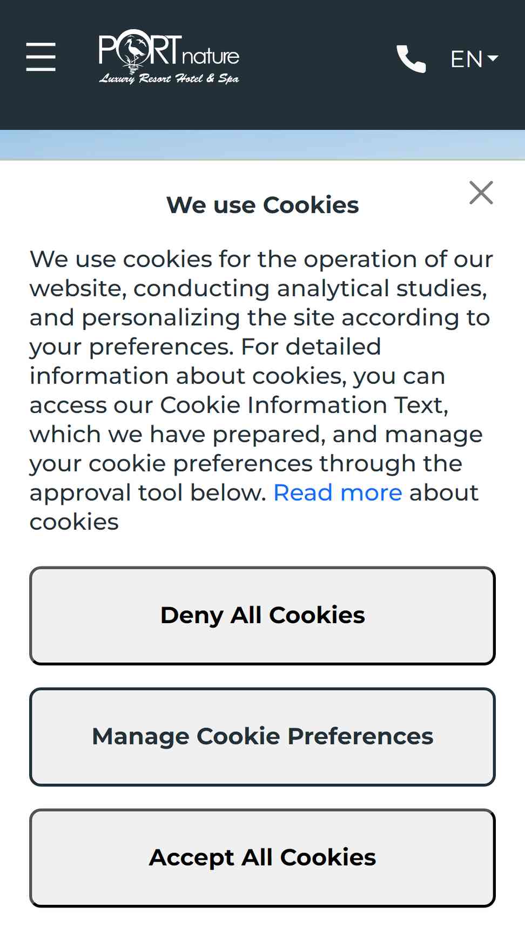
Task: Click the cookie description paragraph
Action: 261,390
